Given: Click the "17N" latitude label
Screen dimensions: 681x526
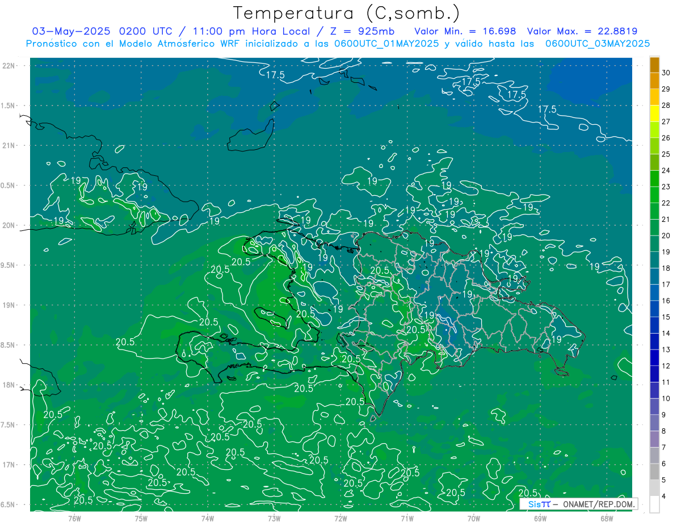Looking at the screenshot, I should tap(8, 465).
